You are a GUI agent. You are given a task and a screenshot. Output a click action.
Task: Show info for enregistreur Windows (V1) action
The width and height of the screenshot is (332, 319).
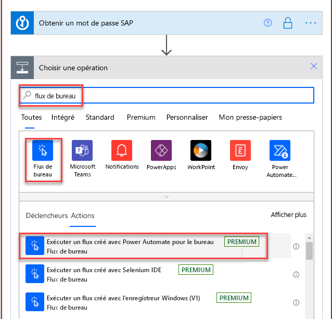[296, 302]
